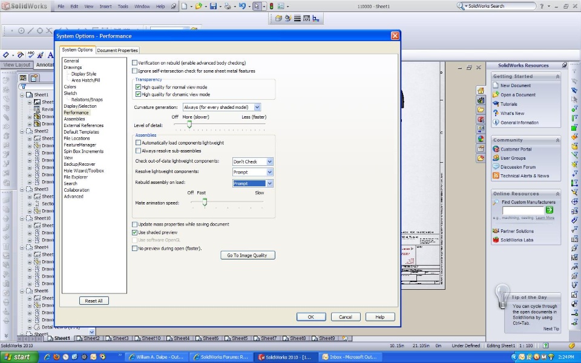This screenshot has width=581, height=363.
Task: Click the Undo arrow icon
Action: [x=242, y=6]
